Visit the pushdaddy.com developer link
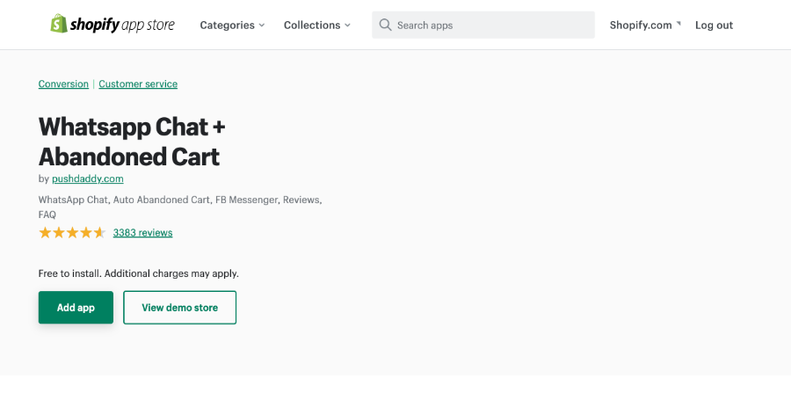This screenshot has height=415, width=791. pyautogui.click(x=87, y=178)
